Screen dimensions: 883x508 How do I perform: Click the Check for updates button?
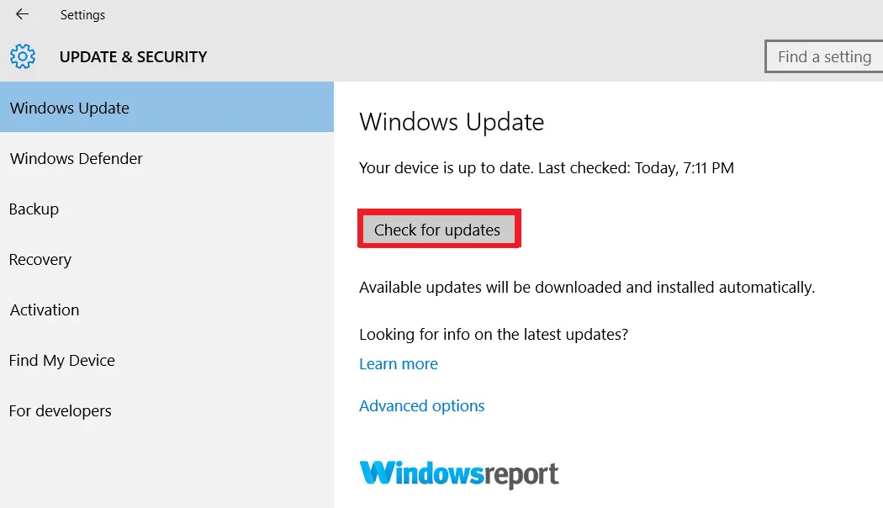(x=439, y=230)
